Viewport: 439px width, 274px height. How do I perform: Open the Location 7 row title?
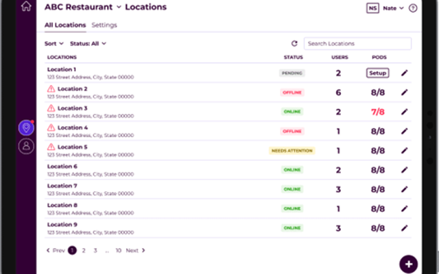pos(62,186)
